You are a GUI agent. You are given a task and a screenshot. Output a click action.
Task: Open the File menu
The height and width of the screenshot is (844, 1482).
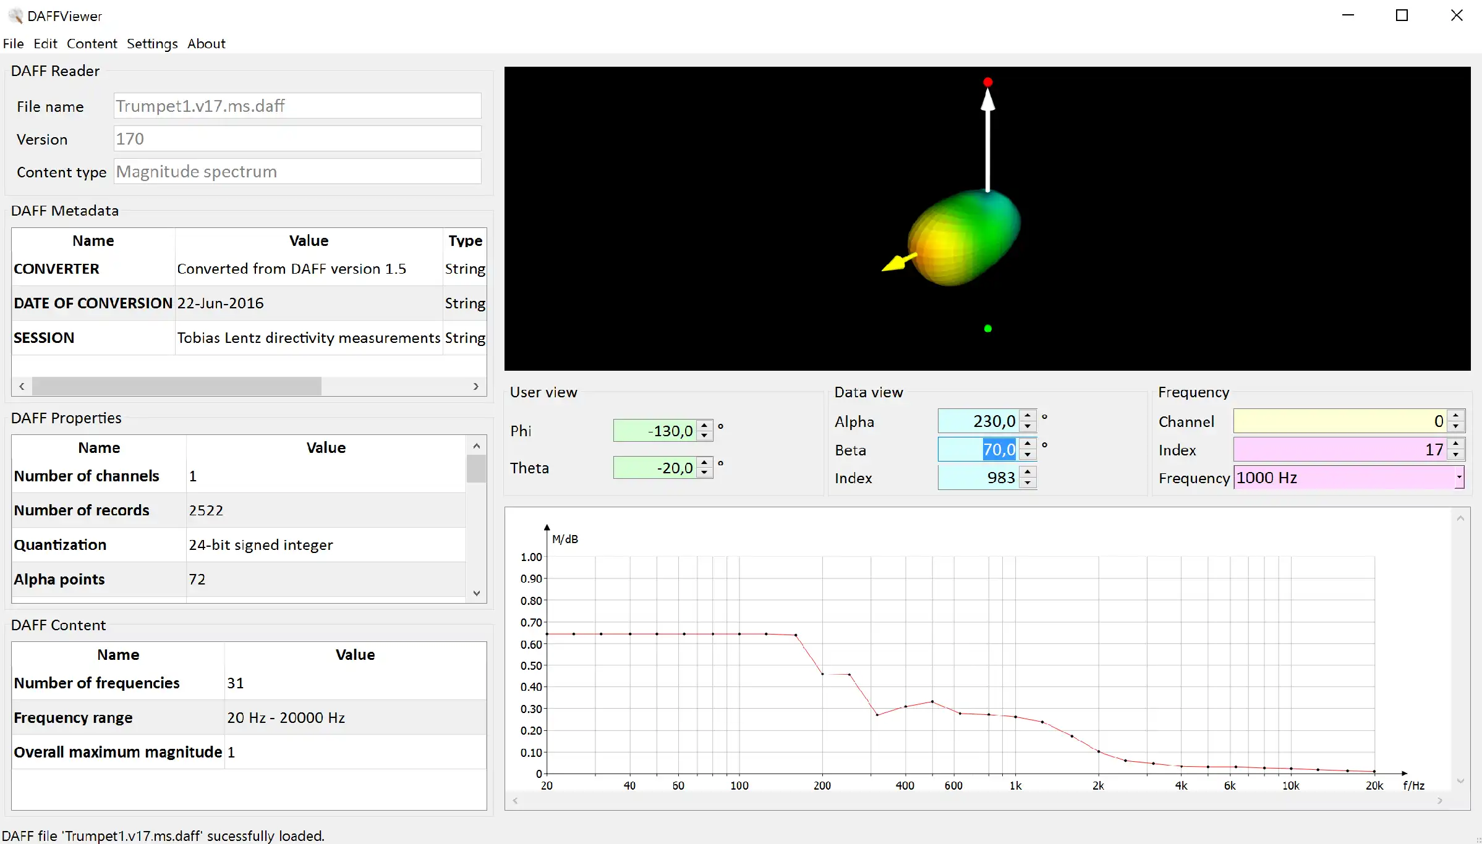coord(13,44)
